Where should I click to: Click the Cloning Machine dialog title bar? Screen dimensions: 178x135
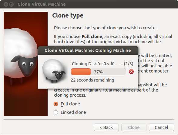88,50
